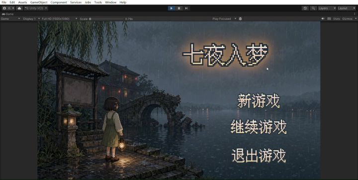Open the undo history icon

pos(305,8)
